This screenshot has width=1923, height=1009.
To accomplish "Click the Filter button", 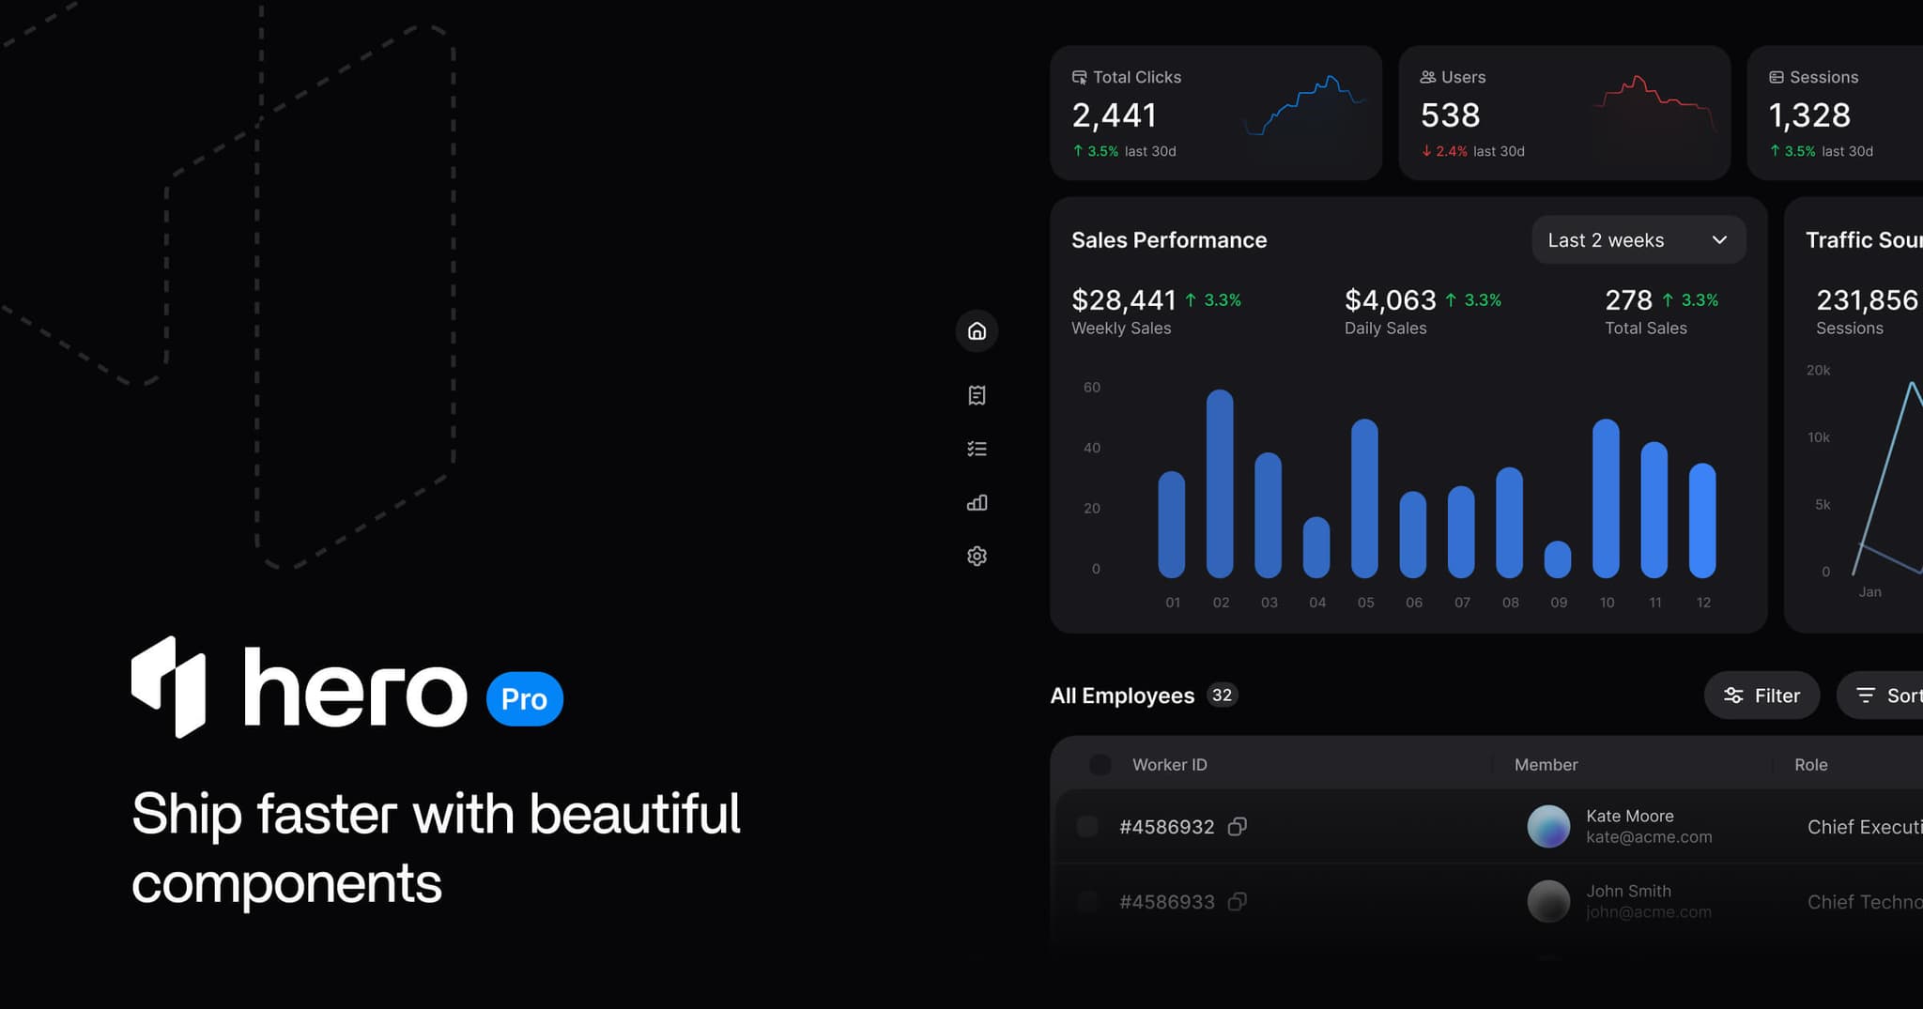I will tap(1761, 696).
